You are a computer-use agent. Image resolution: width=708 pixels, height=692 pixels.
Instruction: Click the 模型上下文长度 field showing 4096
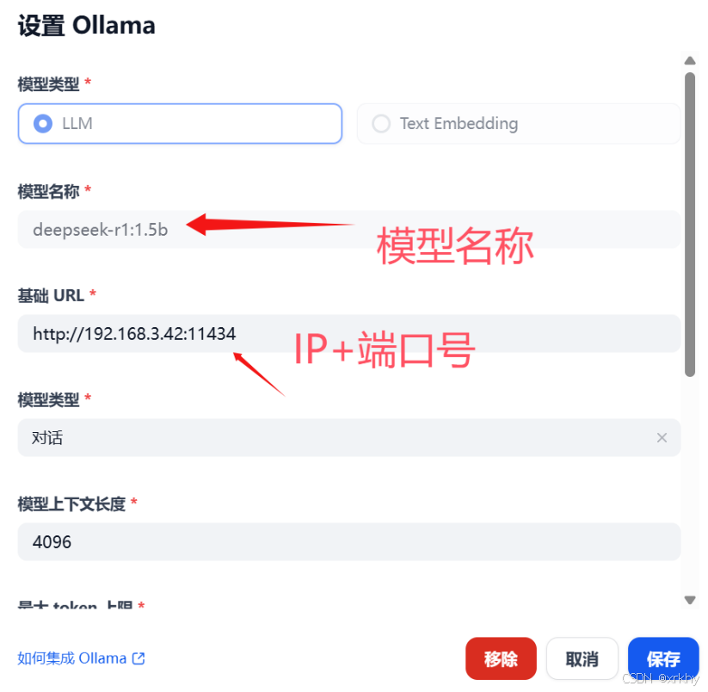(x=349, y=542)
